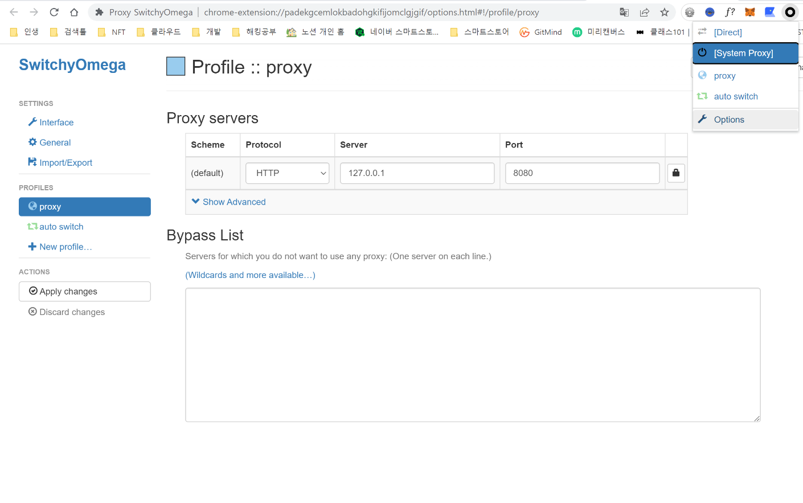
Task: Open the Wildcards and more available link
Action: pyautogui.click(x=250, y=275)
